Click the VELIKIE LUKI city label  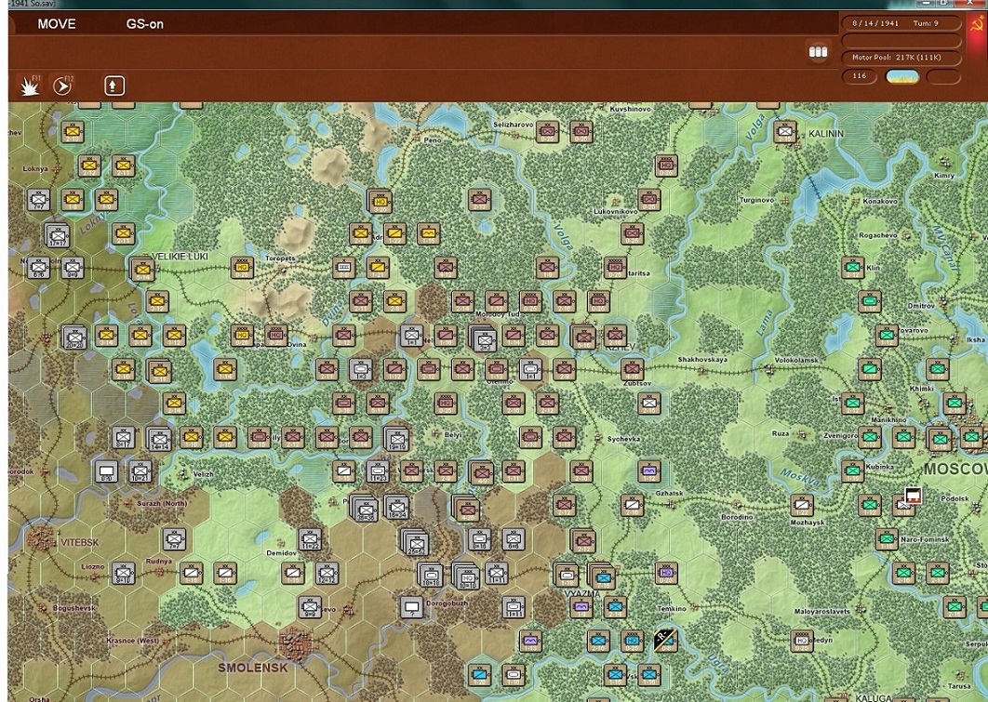pos(180,257)
